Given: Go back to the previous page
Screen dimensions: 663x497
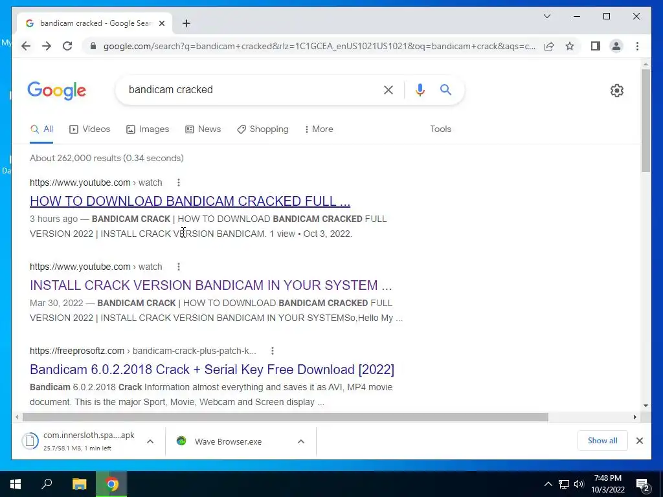Looking at the screenshot, I should [26, 46].
